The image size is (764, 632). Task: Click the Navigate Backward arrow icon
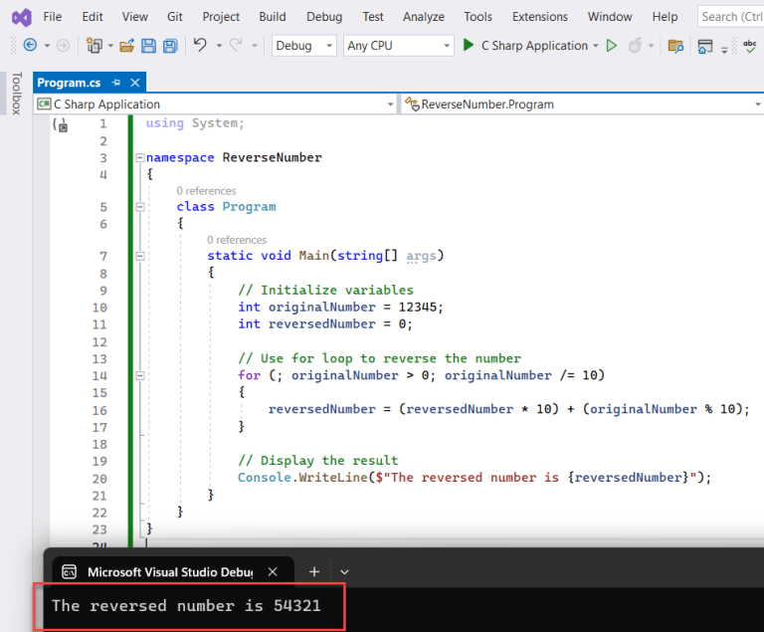[30, 46]
